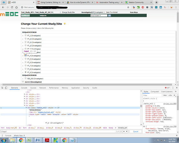Choose the FT_7 (Investigator) radio option
The image size is (179, 143).
tap(26, 65)
